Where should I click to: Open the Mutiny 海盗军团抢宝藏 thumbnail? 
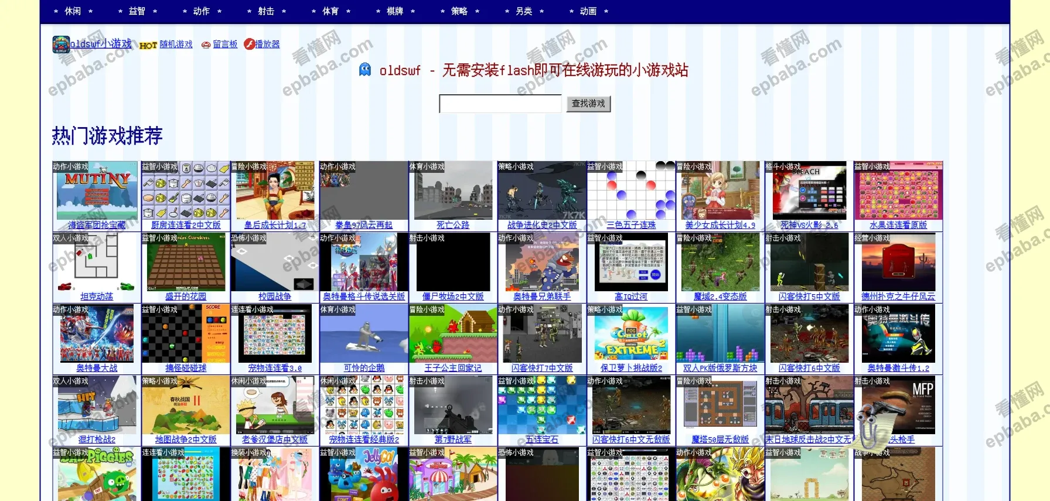pos(97,191)
